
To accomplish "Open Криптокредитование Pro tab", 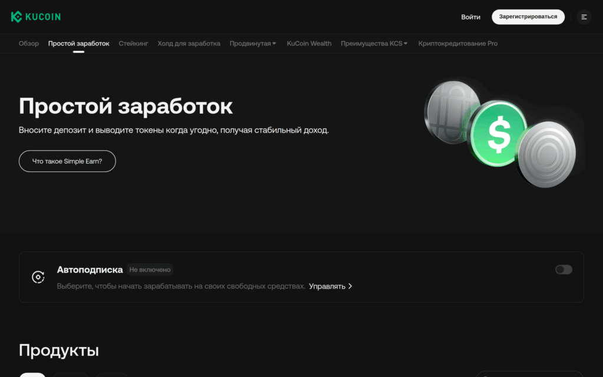I will [458, 44].
